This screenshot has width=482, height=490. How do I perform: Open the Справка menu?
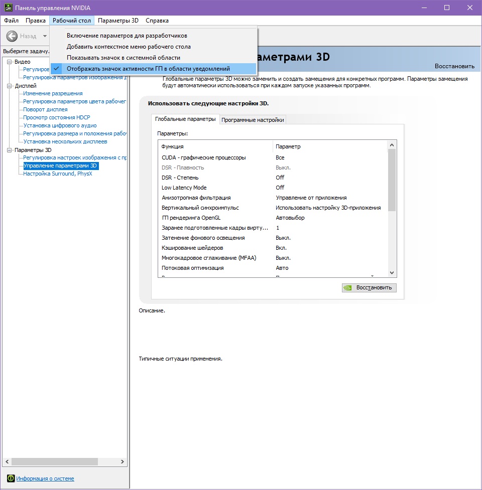pos(157,21)
